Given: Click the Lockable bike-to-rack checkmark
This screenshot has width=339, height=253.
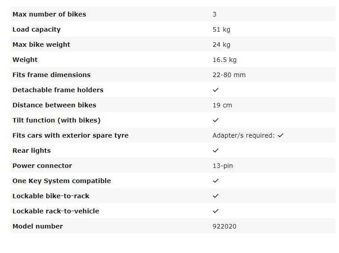Looking at the screenshot, I should click(x=215, y=196).
